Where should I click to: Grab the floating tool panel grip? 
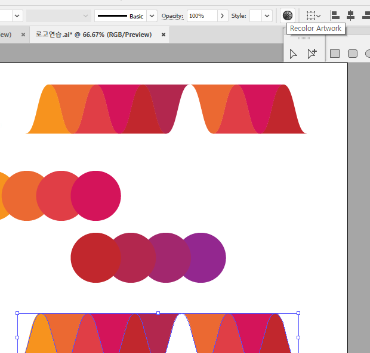pos(304,38)
